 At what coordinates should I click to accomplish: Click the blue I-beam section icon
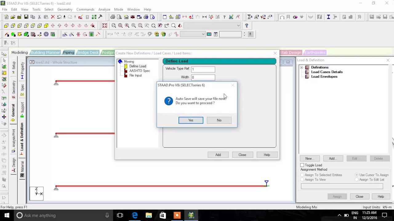[328, 17]
